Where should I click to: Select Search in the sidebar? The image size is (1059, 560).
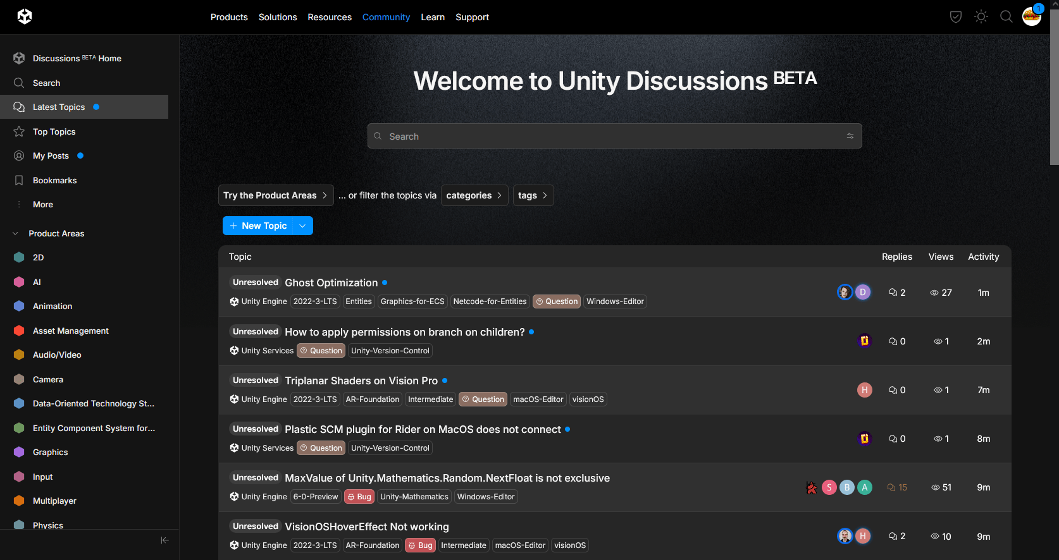[84, 83]
